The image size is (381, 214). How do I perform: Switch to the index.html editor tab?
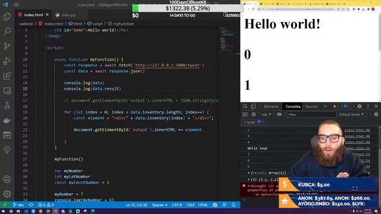33,15
